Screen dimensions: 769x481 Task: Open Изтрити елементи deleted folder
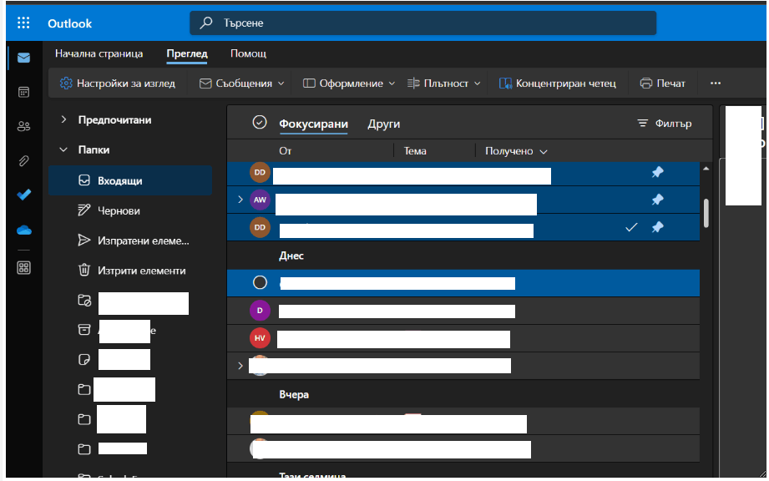(130, 271)
